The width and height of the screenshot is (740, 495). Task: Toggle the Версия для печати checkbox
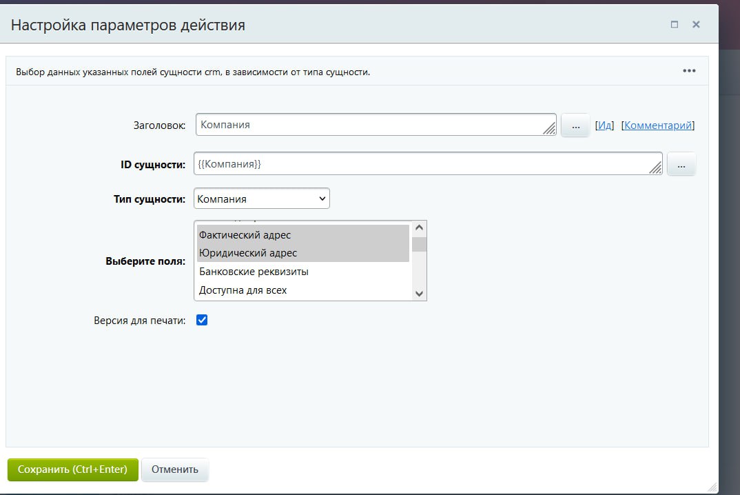[x=202, y=321]
